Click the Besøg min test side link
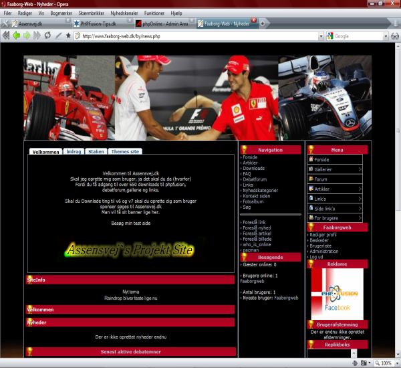Image resolution: width=401 pixels, height=368 pixels. pos(131,223)
